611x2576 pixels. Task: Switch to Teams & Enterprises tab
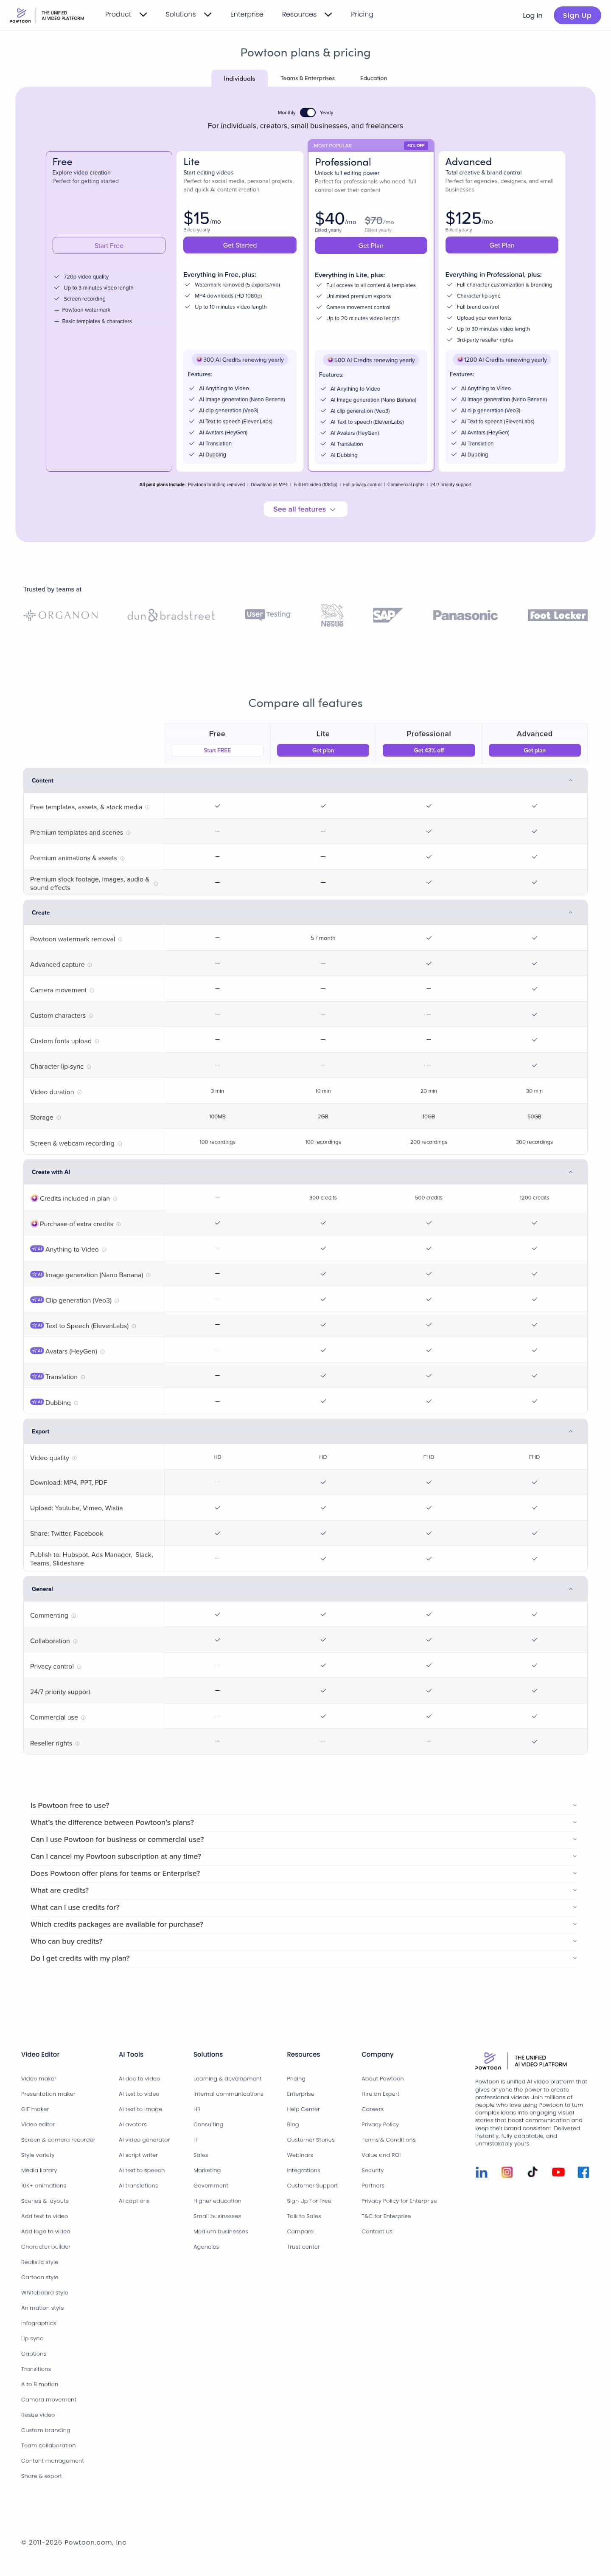coord(307,78)
